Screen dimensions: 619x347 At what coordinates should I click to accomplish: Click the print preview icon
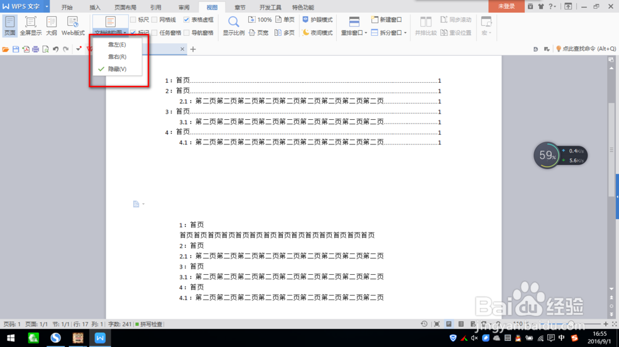(x=45, y=49)
